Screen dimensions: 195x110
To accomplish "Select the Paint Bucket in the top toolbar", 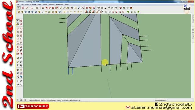I will (68, 8).
